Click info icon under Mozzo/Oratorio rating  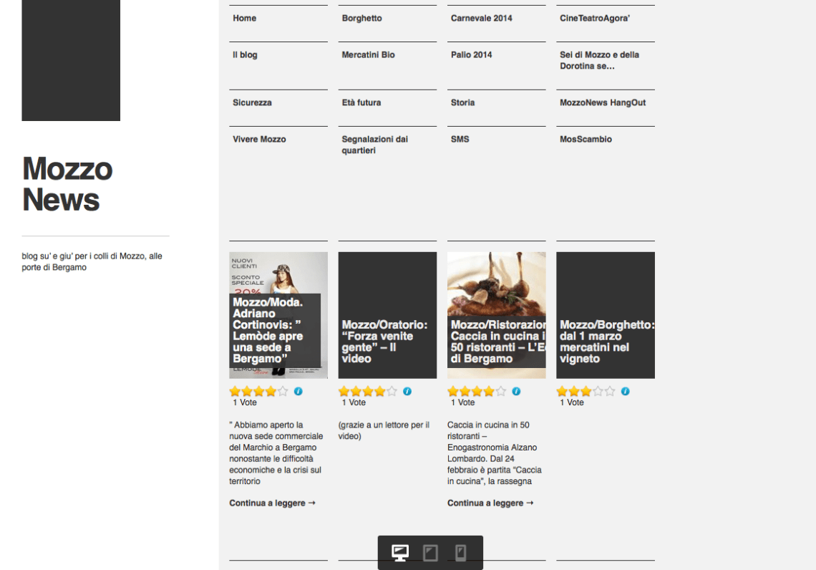pos(407,392)
